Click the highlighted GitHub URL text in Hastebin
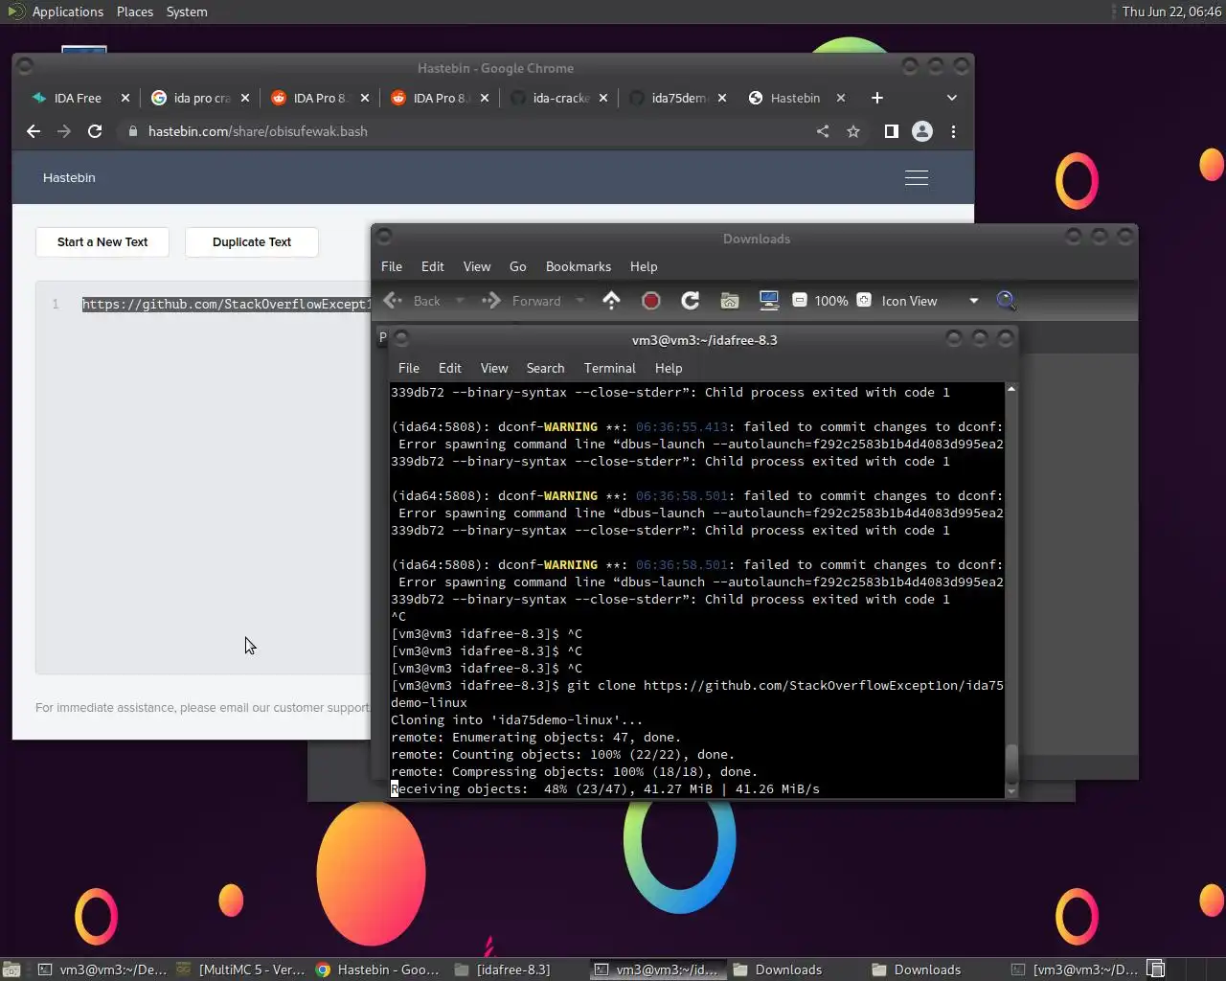1226x981 pixels. [x=226, y=305]
